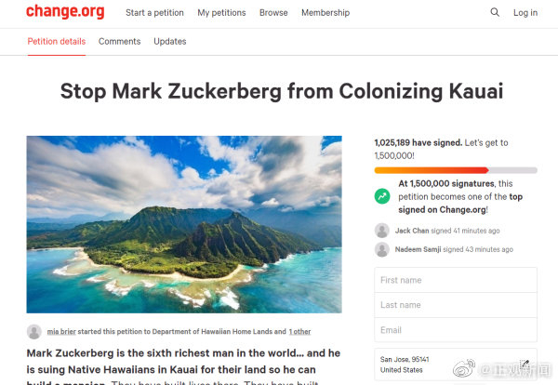This screenshot has width=558, height=385.
Task: Open the Membership page link
Action: [x=326, y=13]
